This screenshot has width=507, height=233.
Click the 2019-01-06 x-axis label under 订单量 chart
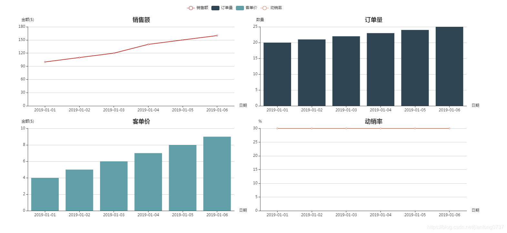pos(449,110)
